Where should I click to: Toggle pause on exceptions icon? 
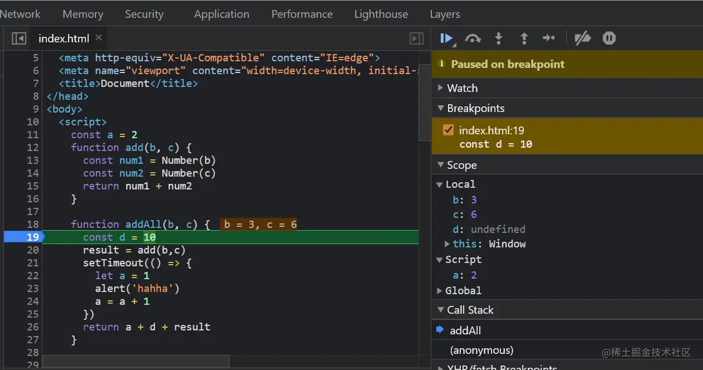coord(609,38)
